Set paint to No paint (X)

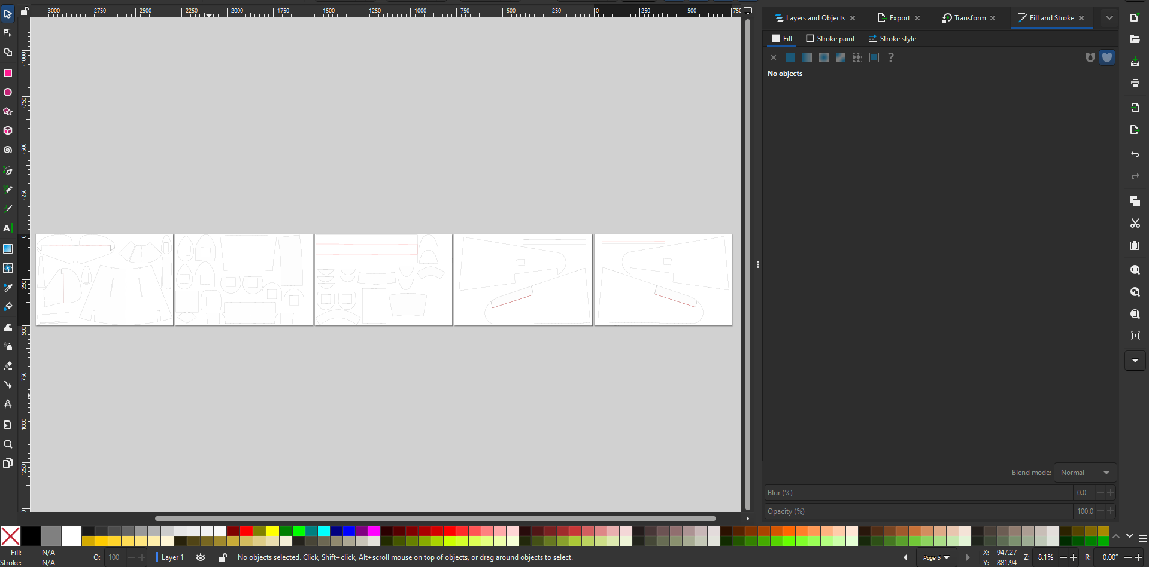[x=774, y=57]
